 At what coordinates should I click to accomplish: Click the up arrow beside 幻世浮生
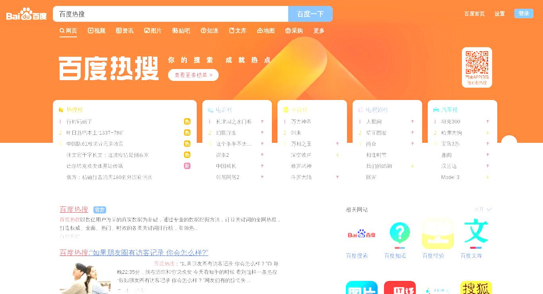[x=262, y=133]
